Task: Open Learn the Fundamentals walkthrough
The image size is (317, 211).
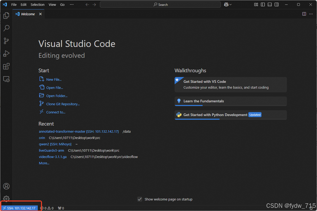Action: 231,101
